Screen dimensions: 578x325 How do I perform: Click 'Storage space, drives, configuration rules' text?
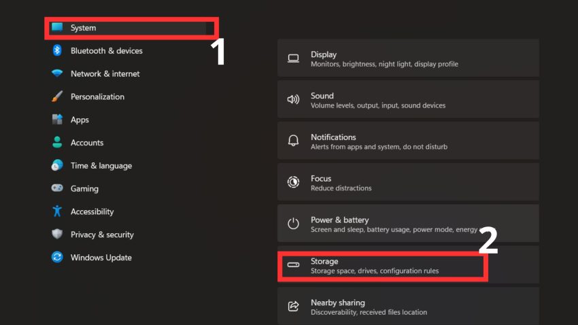click(x=375, y=271)
